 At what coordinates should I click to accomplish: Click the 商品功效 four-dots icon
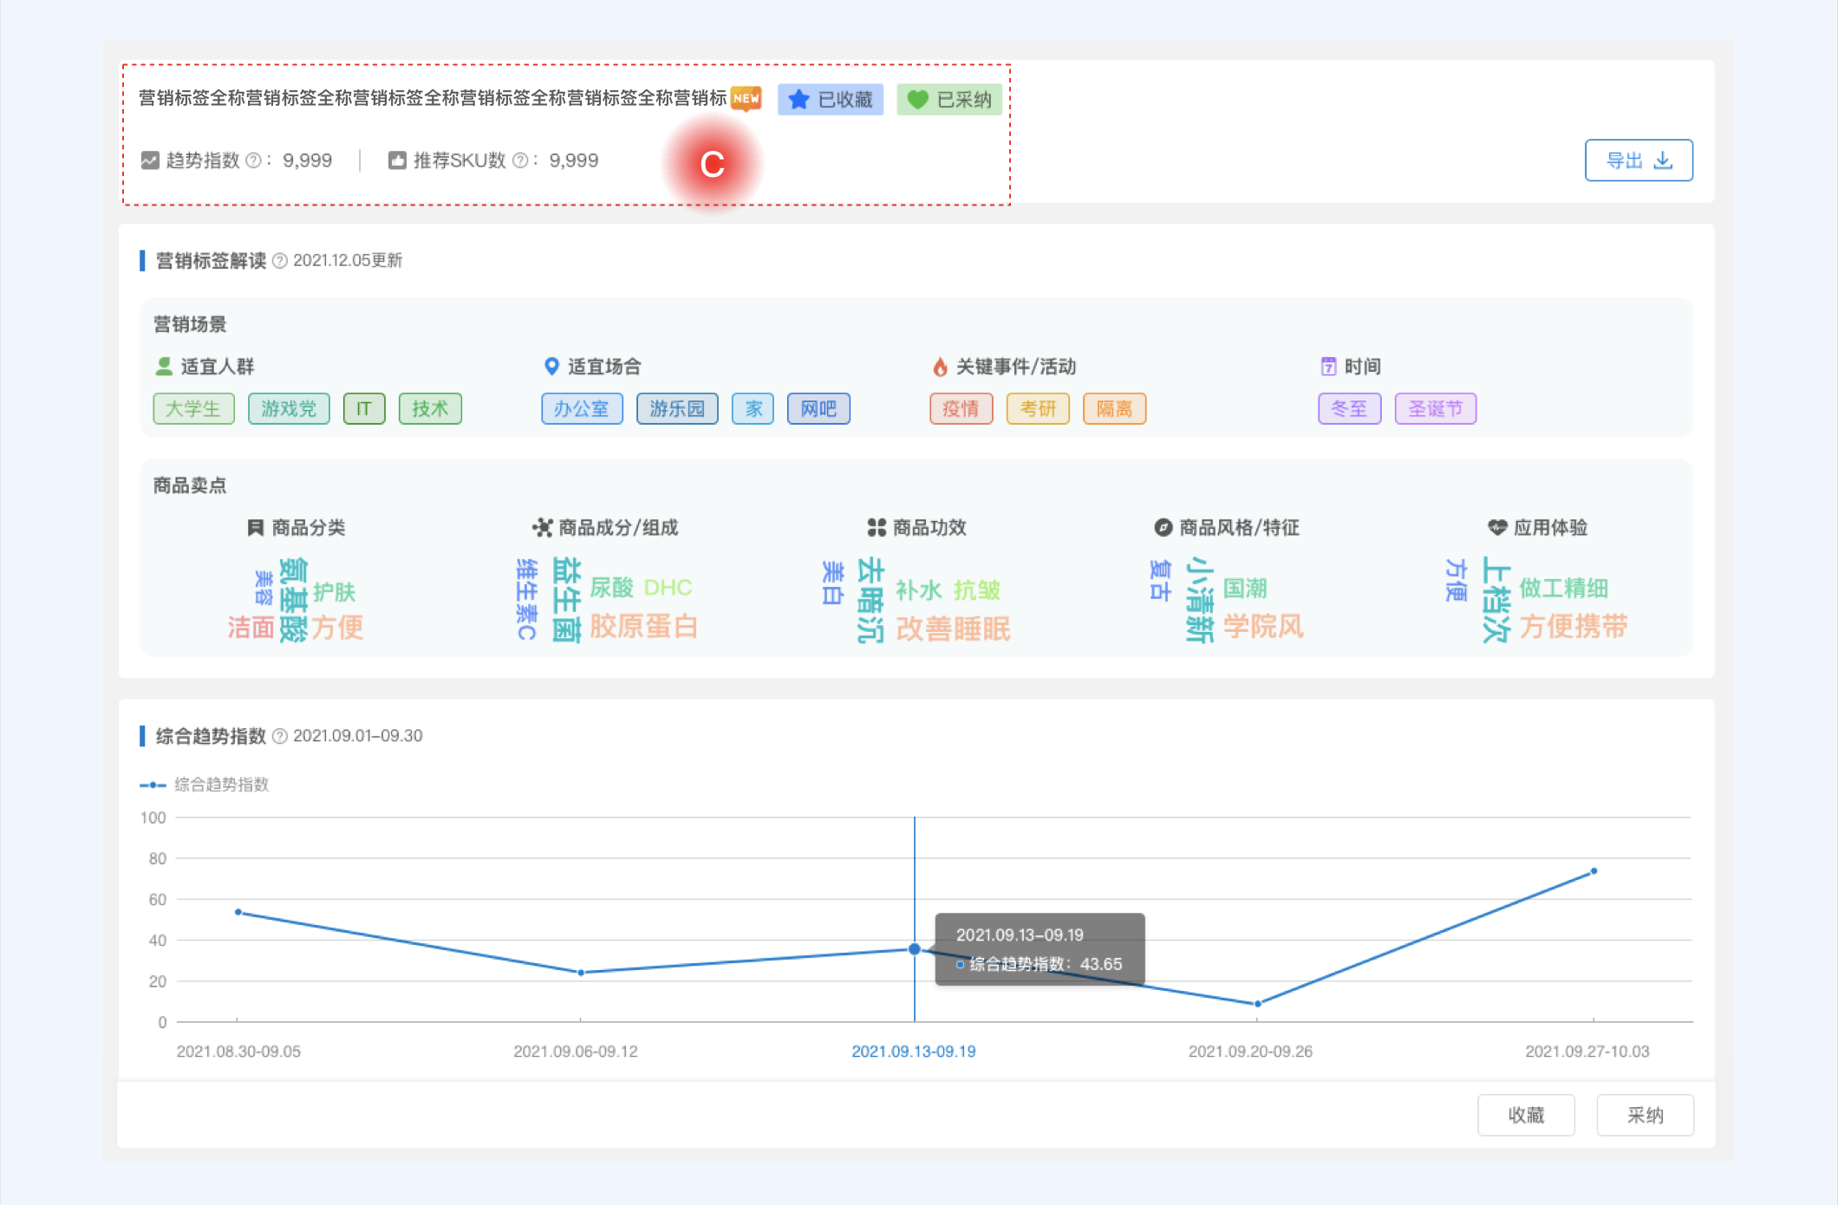(x=877, y=528)
